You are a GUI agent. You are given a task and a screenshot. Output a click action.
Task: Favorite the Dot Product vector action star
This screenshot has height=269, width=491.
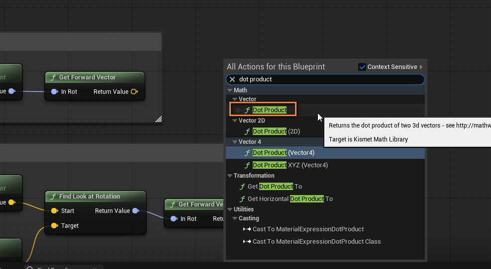coord(238,110)
